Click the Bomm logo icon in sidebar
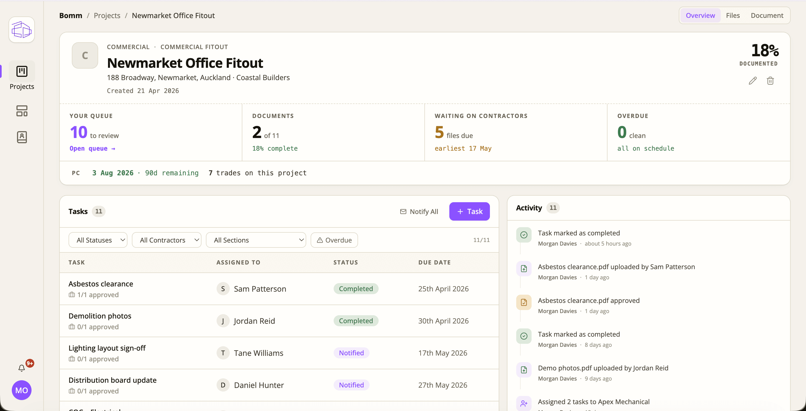The width and height of the screenshot is (806, 411). tap(22, 30)
